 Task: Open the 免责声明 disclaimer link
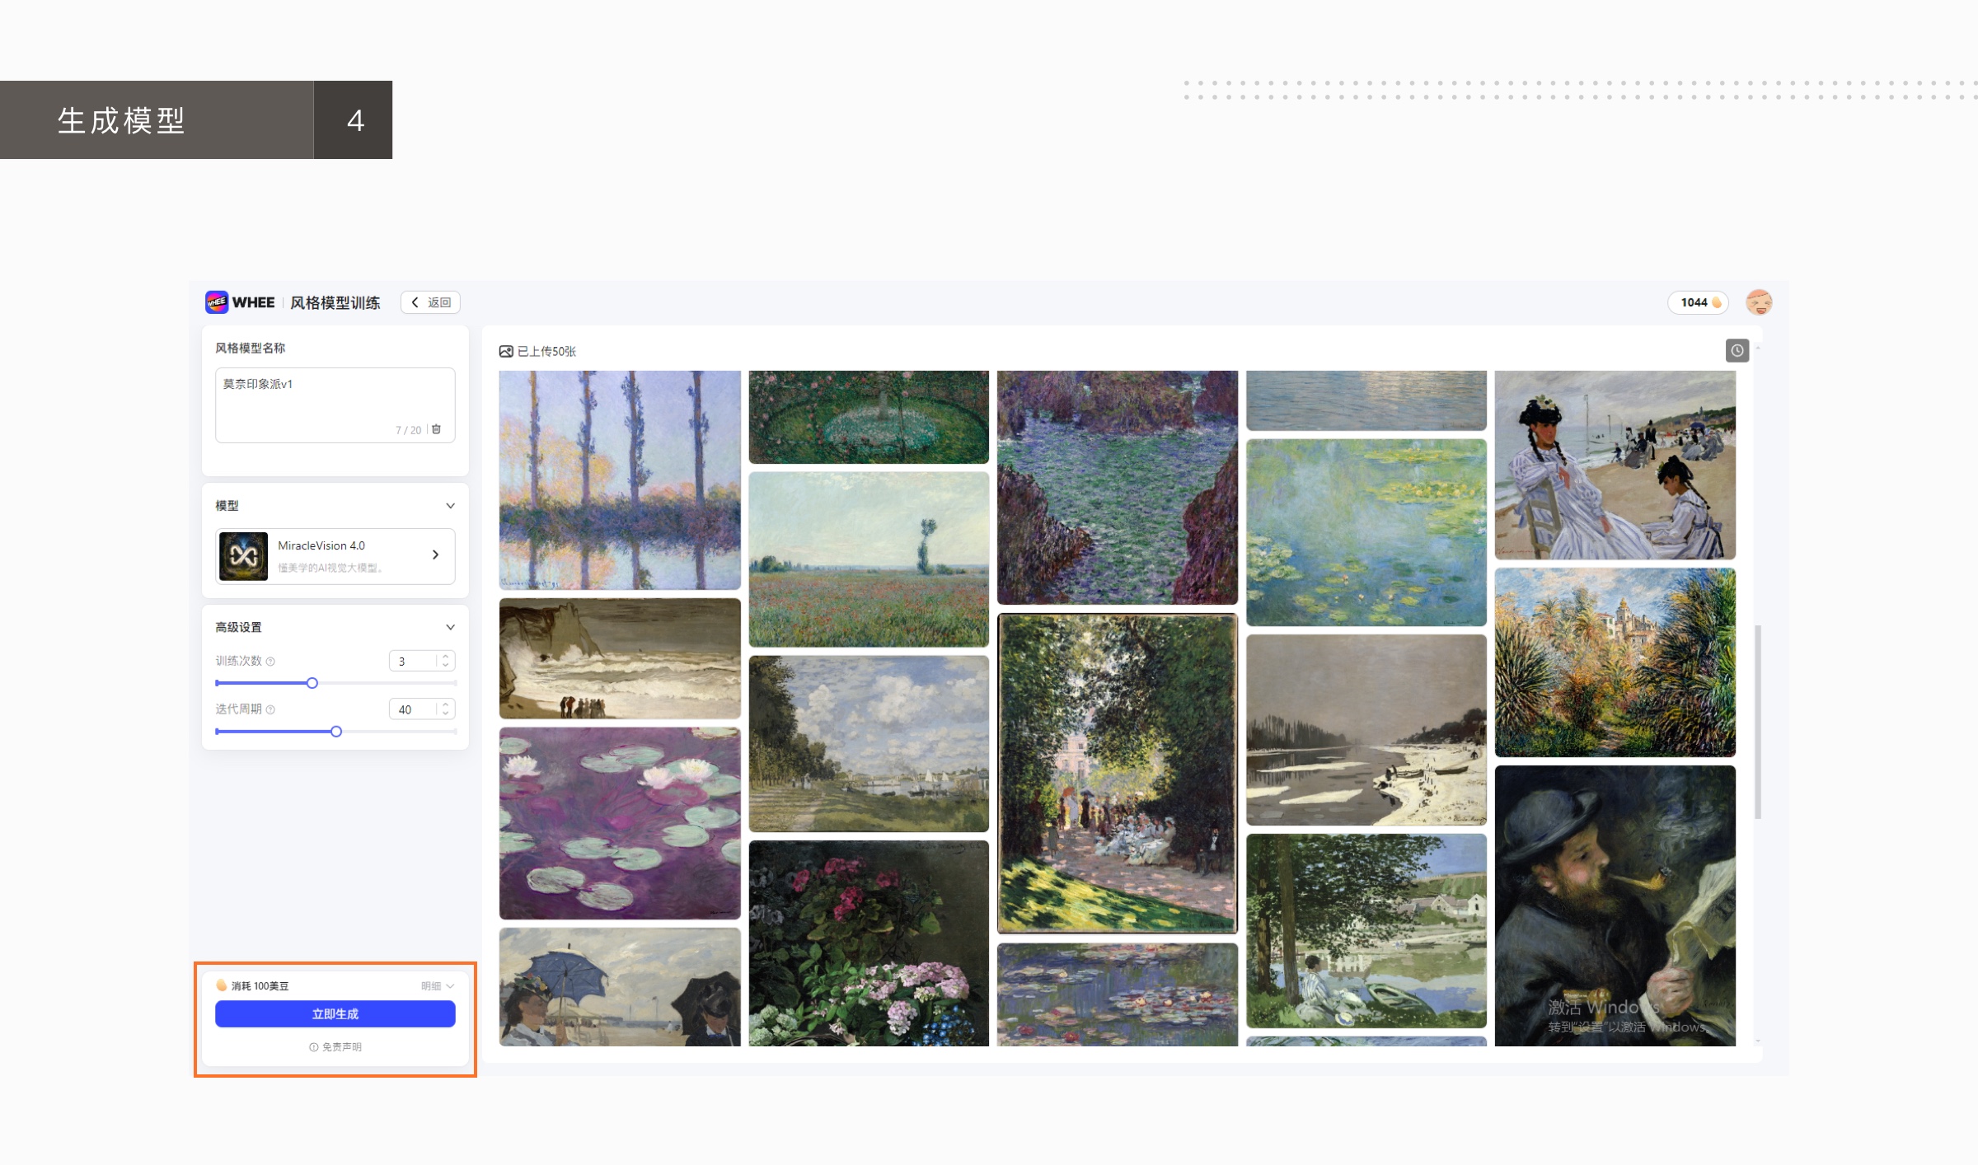pos(335,1047)
